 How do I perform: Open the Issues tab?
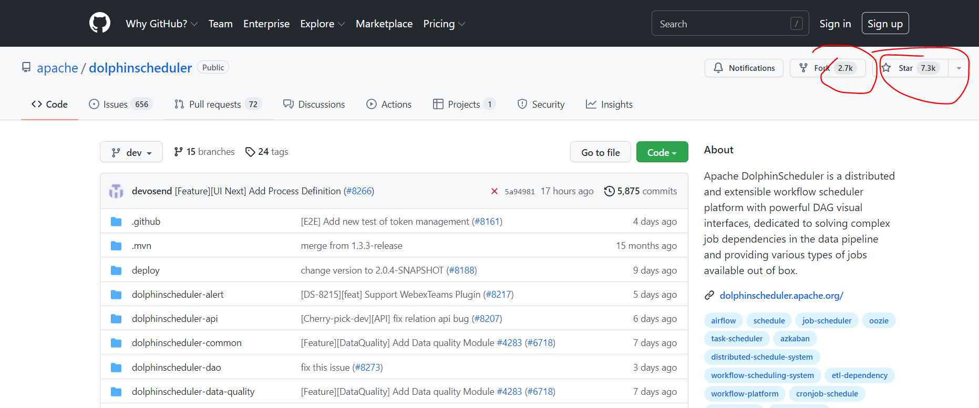coord(121,104)
